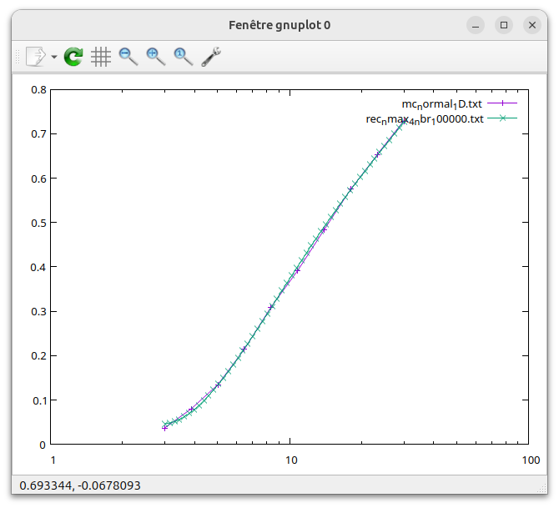The image size is (559, 508).
Task: Open the export dropdown arrow
Action: click(54, 57)
